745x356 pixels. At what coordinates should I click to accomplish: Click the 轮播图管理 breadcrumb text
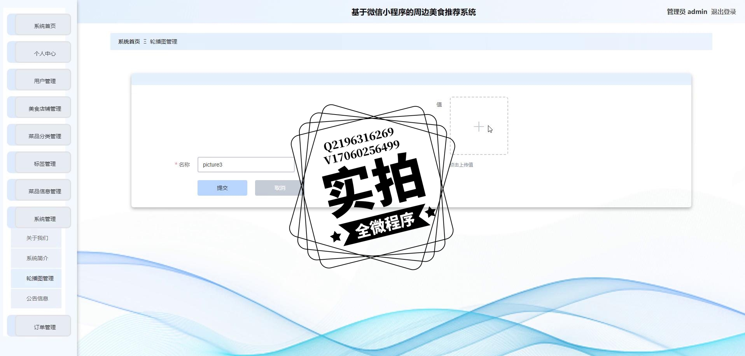(163, 42)
